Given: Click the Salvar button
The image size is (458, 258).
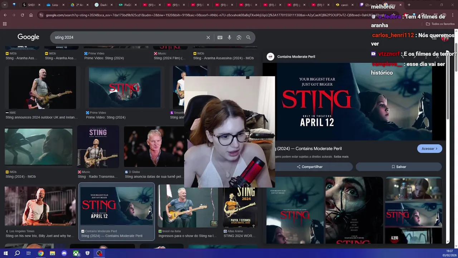Looking at the screenshot, I should (399, 167).
